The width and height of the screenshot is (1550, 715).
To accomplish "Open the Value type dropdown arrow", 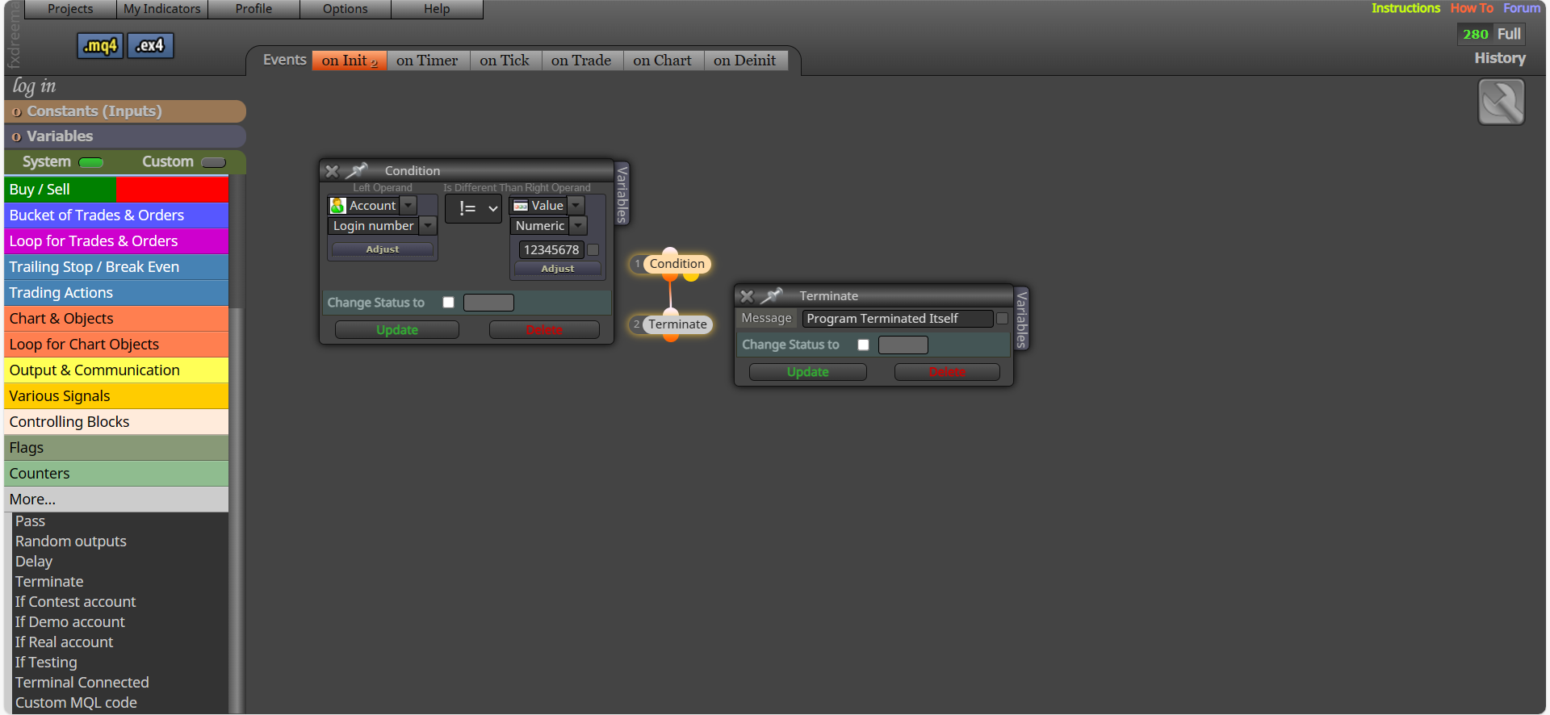I will 576,206.
